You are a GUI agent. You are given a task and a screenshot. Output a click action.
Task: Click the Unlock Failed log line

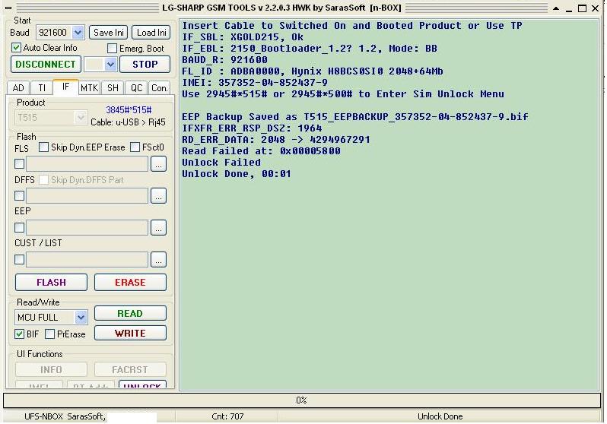[x=221, y=163]
